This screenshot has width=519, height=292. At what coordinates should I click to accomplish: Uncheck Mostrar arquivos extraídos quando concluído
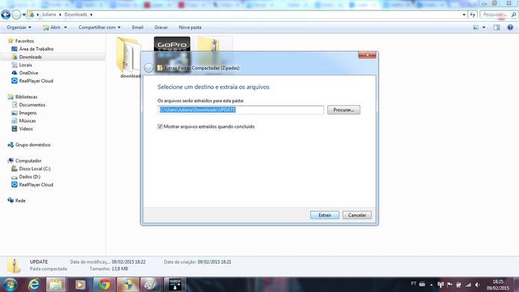click(x=161, y=126)
